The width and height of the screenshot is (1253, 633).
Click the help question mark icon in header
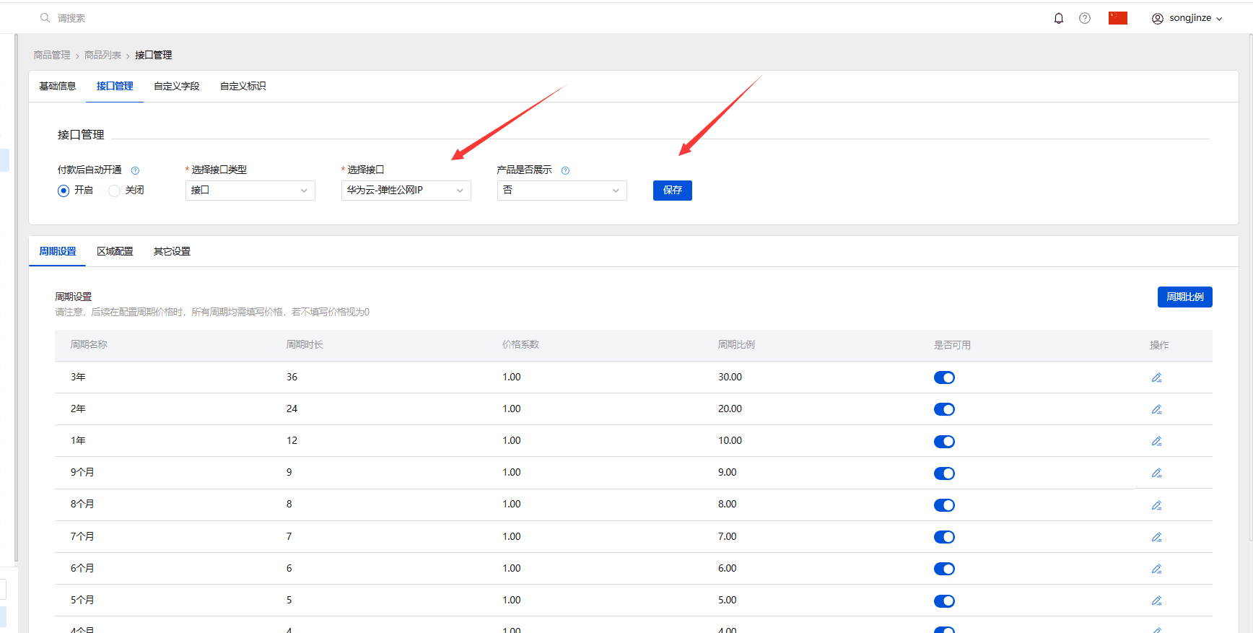point(1085,18)
